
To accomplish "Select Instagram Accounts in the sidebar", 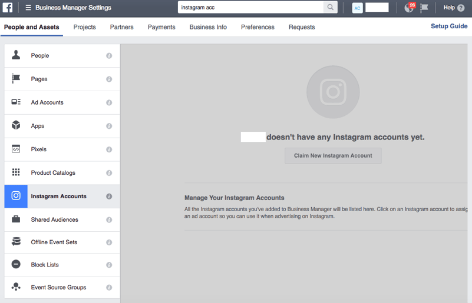I will (62, 197).
